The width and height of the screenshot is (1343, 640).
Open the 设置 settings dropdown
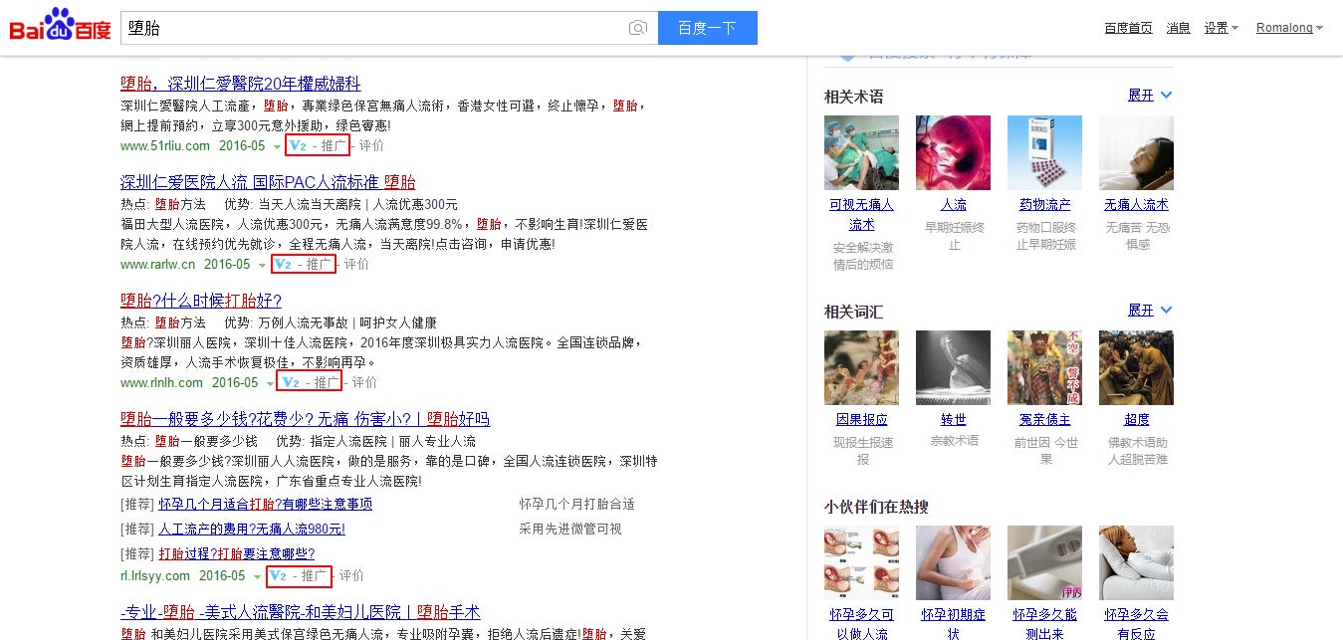click(1221, 28)
